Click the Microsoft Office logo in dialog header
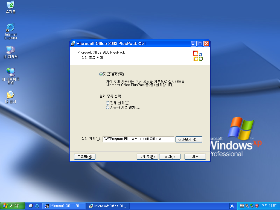Screen dimensions: 280x210 point(198,56)
